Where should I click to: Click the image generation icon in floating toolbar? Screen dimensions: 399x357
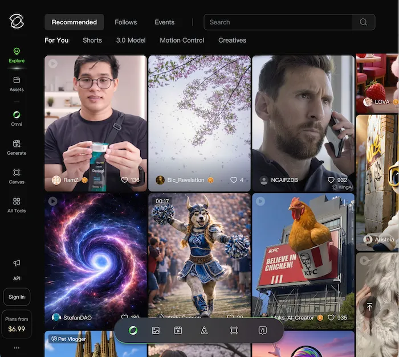pyautogui.click(x=156, y=330)
